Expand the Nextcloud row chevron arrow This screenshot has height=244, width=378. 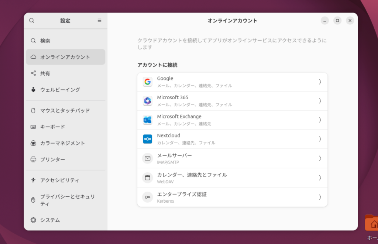[x=320, y=139]
